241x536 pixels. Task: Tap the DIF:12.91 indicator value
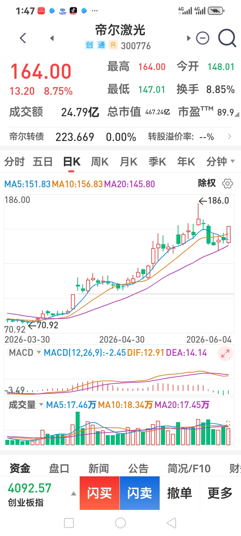[x=146, y=353]
